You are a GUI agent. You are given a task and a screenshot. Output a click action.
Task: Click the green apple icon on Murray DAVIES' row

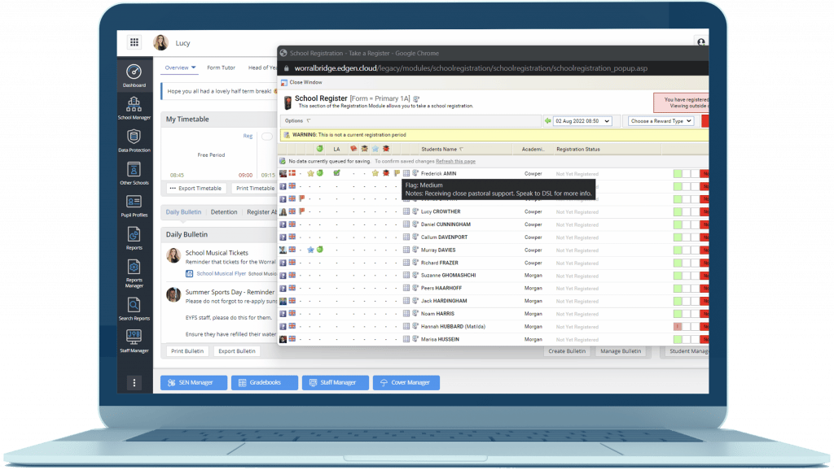[319, 250]
